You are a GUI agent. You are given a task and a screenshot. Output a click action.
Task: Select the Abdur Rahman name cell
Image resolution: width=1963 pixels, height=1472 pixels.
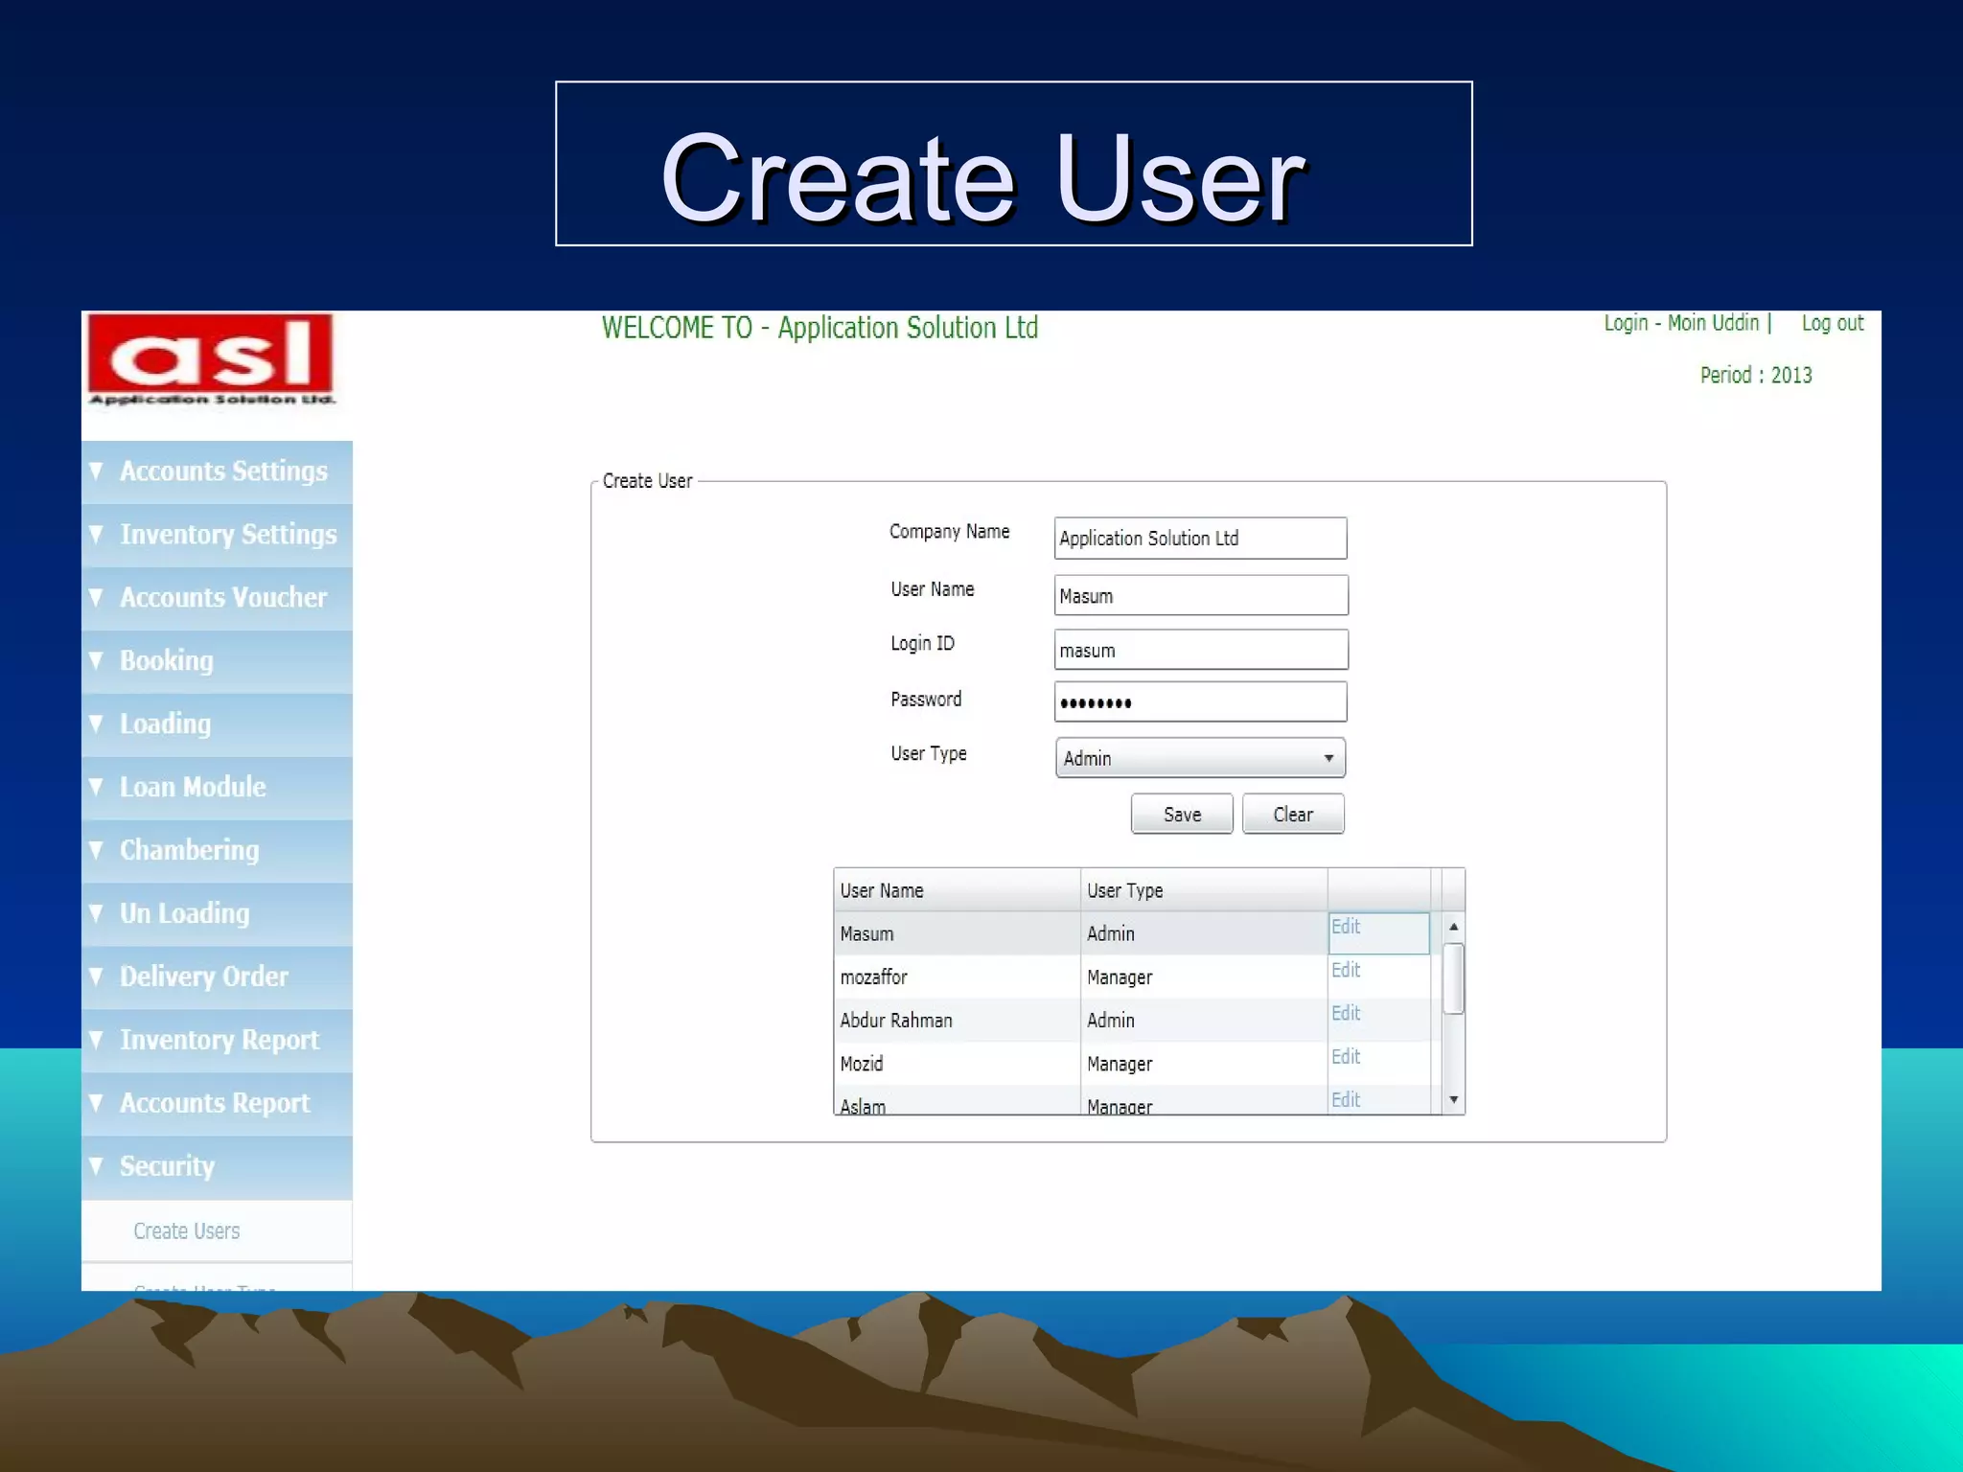(958, 1020)
